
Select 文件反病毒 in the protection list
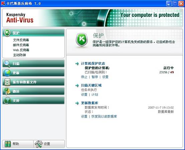21,40
